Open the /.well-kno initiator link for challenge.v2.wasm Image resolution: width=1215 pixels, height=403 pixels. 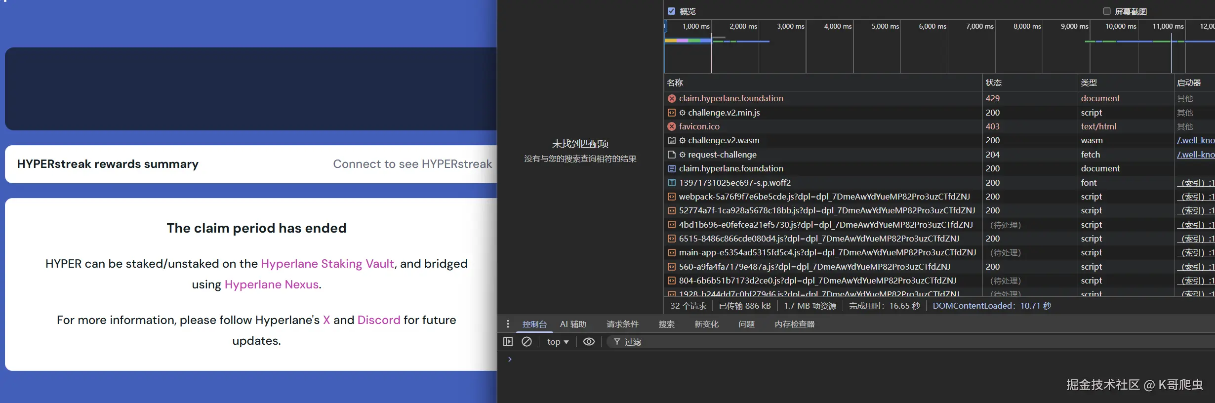click(1195, 140)
